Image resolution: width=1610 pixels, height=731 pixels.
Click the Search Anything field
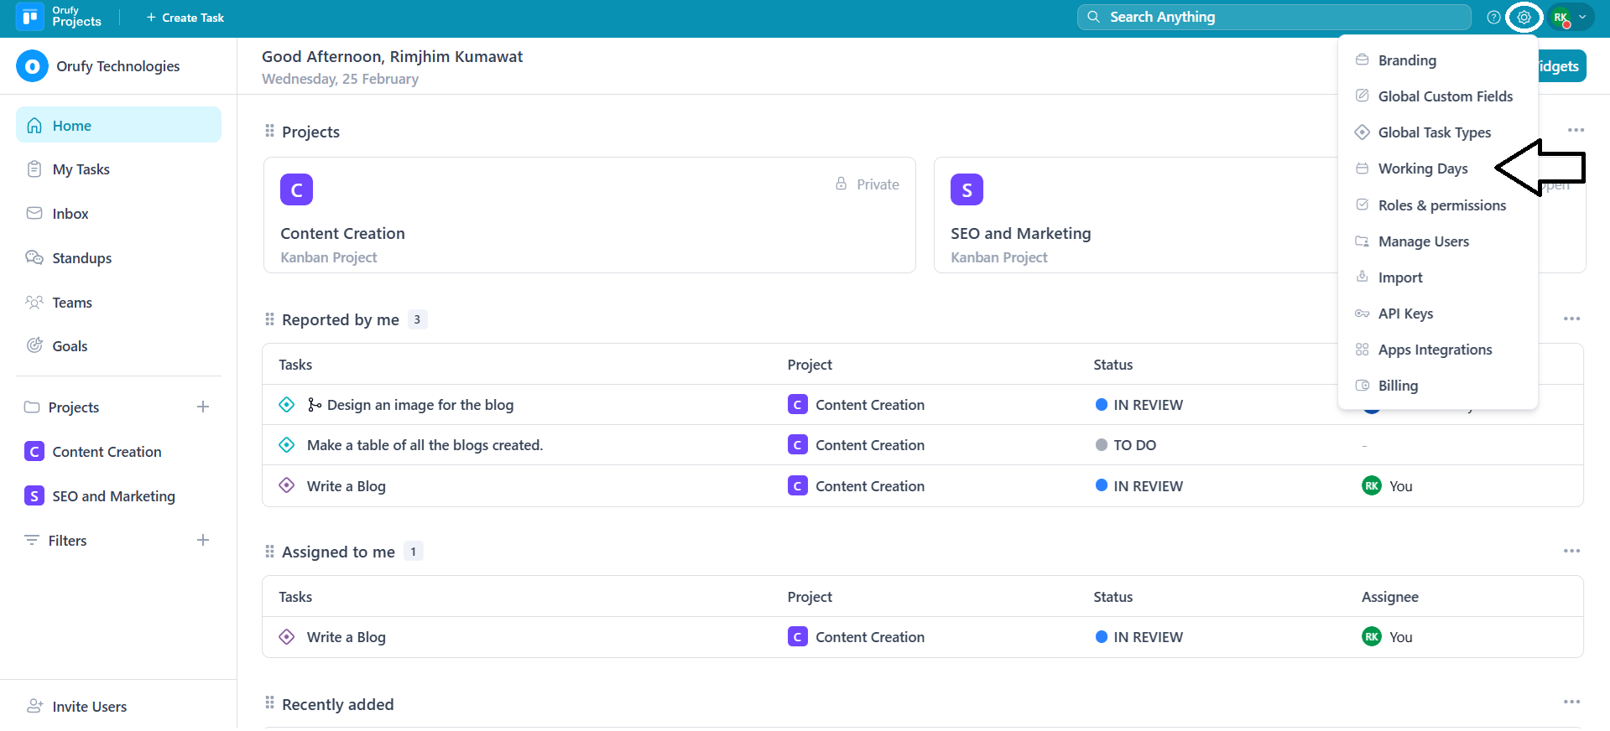pyautogui.click(x=1274, y=17)
